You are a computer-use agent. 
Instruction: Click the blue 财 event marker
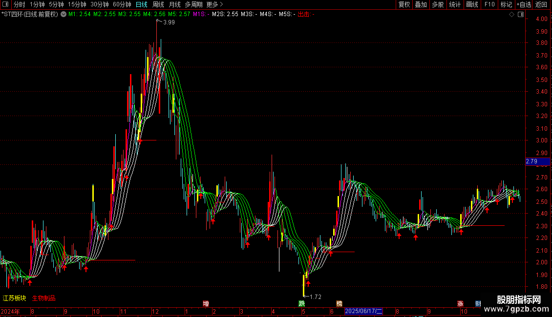pos(478,304)
